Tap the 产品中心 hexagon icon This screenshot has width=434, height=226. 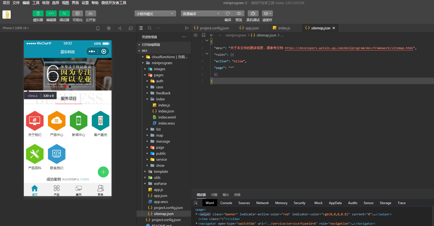coord(57,121)
